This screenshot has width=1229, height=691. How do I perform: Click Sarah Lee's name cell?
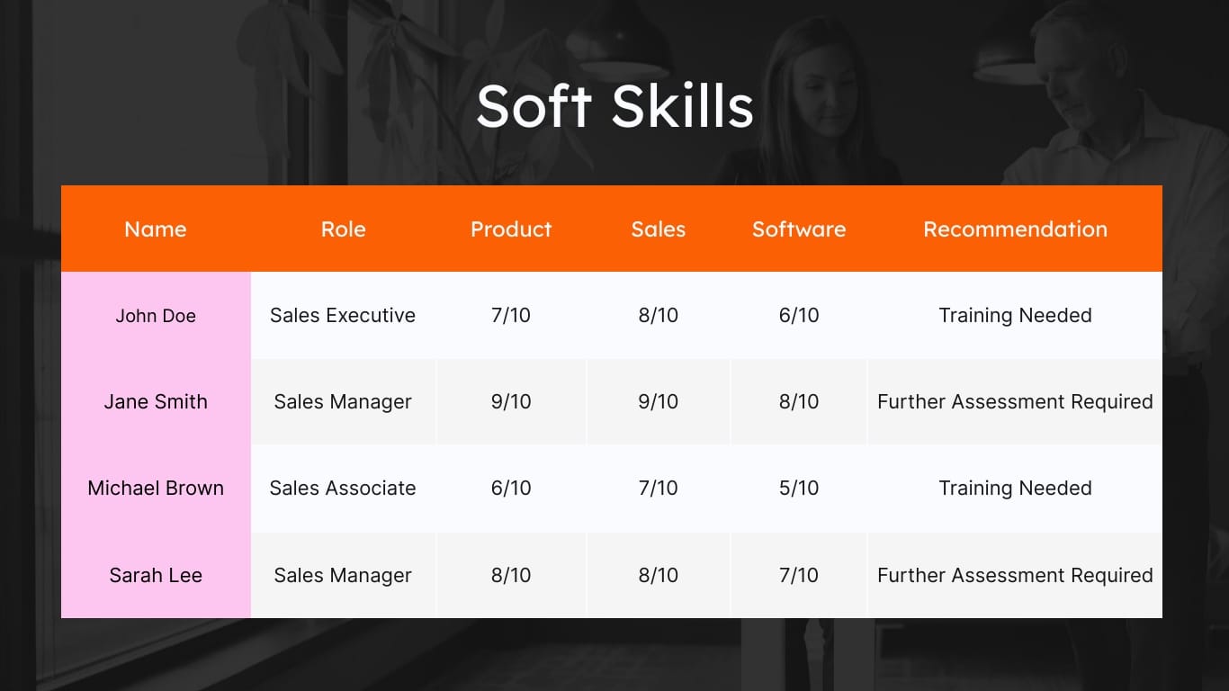(x=155, y=575)
